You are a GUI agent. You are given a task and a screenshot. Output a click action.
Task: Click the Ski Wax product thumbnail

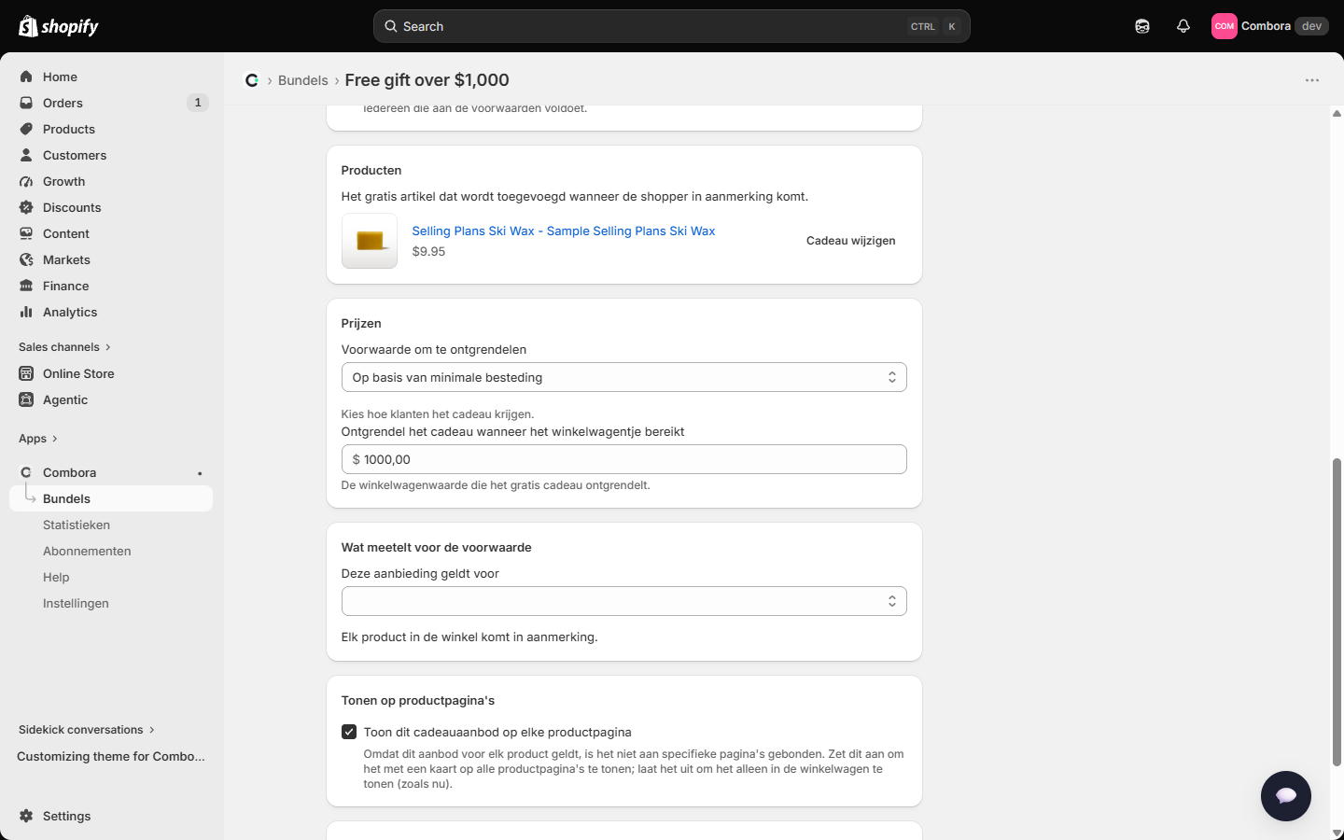coord(370,241)
